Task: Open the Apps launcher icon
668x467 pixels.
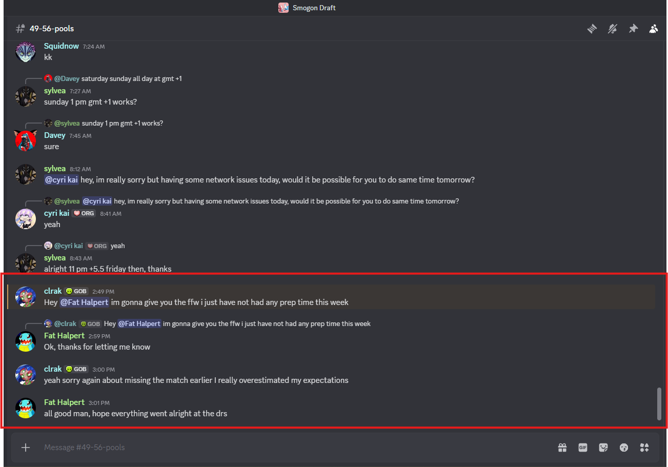Action: coord(644,448)
